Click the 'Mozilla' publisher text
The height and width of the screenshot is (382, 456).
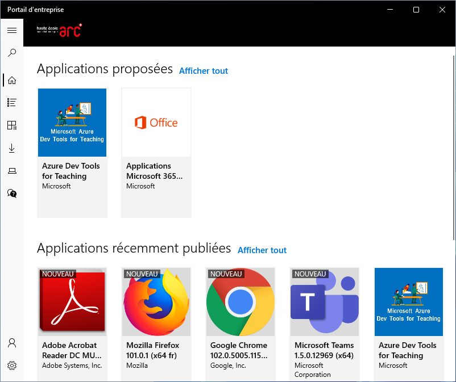(x=136, y=366)
